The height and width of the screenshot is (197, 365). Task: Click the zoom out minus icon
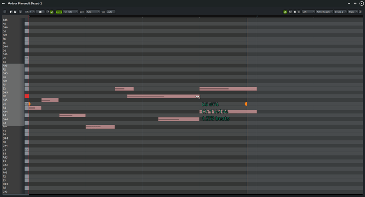coord(295,12)
